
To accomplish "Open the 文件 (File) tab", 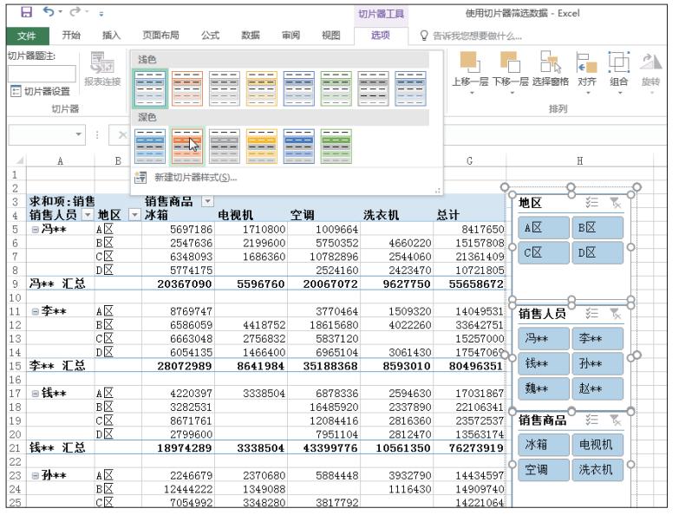I will click(x=27, y=36).
